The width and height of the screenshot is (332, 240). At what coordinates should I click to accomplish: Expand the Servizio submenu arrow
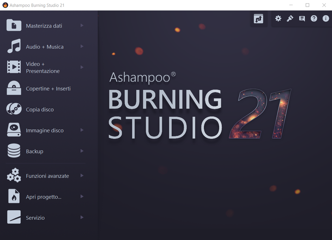(x=82, y=217)
